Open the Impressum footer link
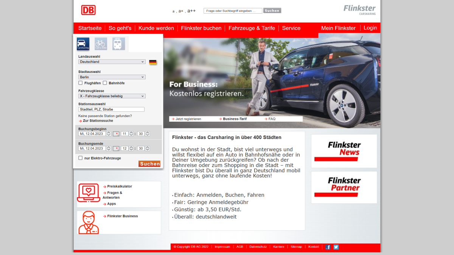Image resolution: width=454 pixels, height=255 pixels. 222,247
